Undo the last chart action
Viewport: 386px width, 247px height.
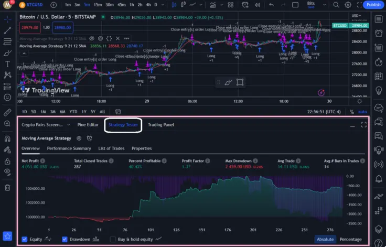pos(271,5)
